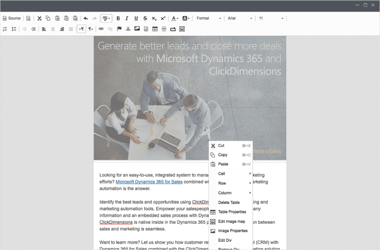Toggle Bold formatting
This screenshot has width=380, height=250.
click(118, 18)
